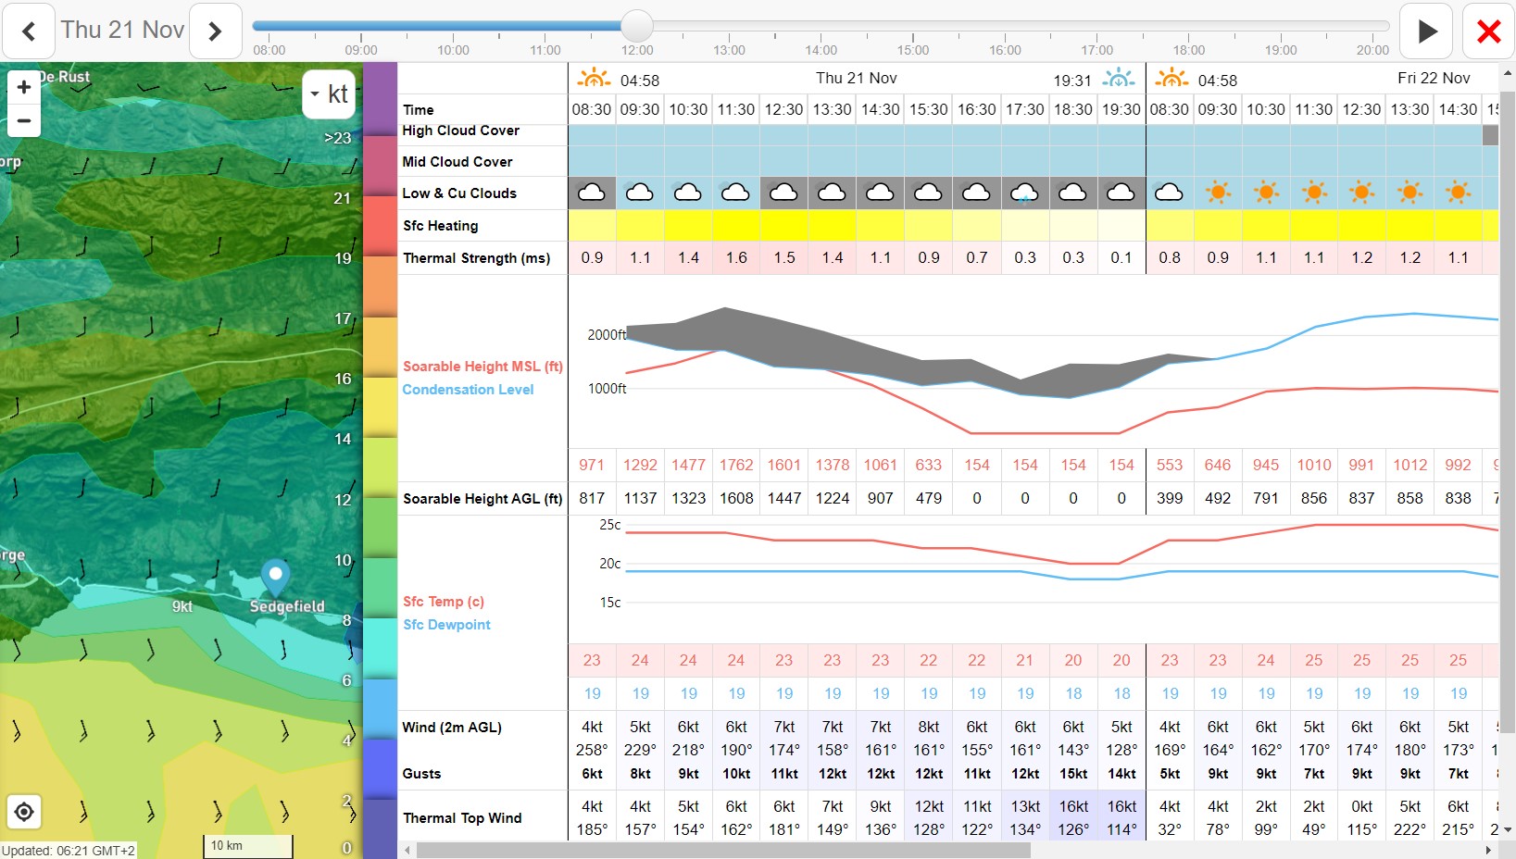The height and width of the screenshot is (859, 1516).
Task: Click the red legend color near 19
Action: click(380, 226)
